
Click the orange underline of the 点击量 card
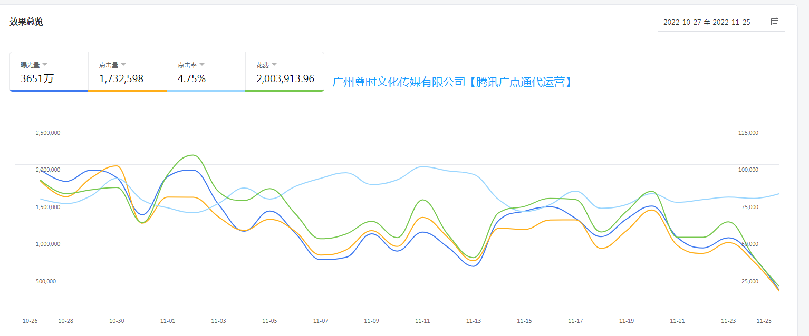(127, 91)
